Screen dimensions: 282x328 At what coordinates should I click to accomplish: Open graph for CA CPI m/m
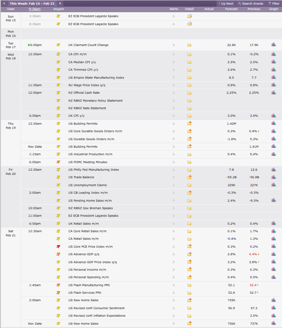274,54
